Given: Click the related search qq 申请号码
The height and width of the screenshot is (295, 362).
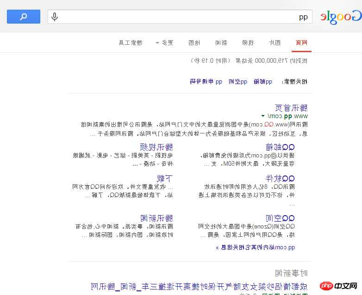Looking at the screenshot, I should [206, 82].
